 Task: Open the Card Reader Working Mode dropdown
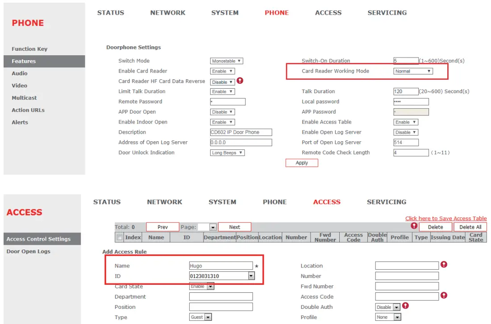[413, 71]
